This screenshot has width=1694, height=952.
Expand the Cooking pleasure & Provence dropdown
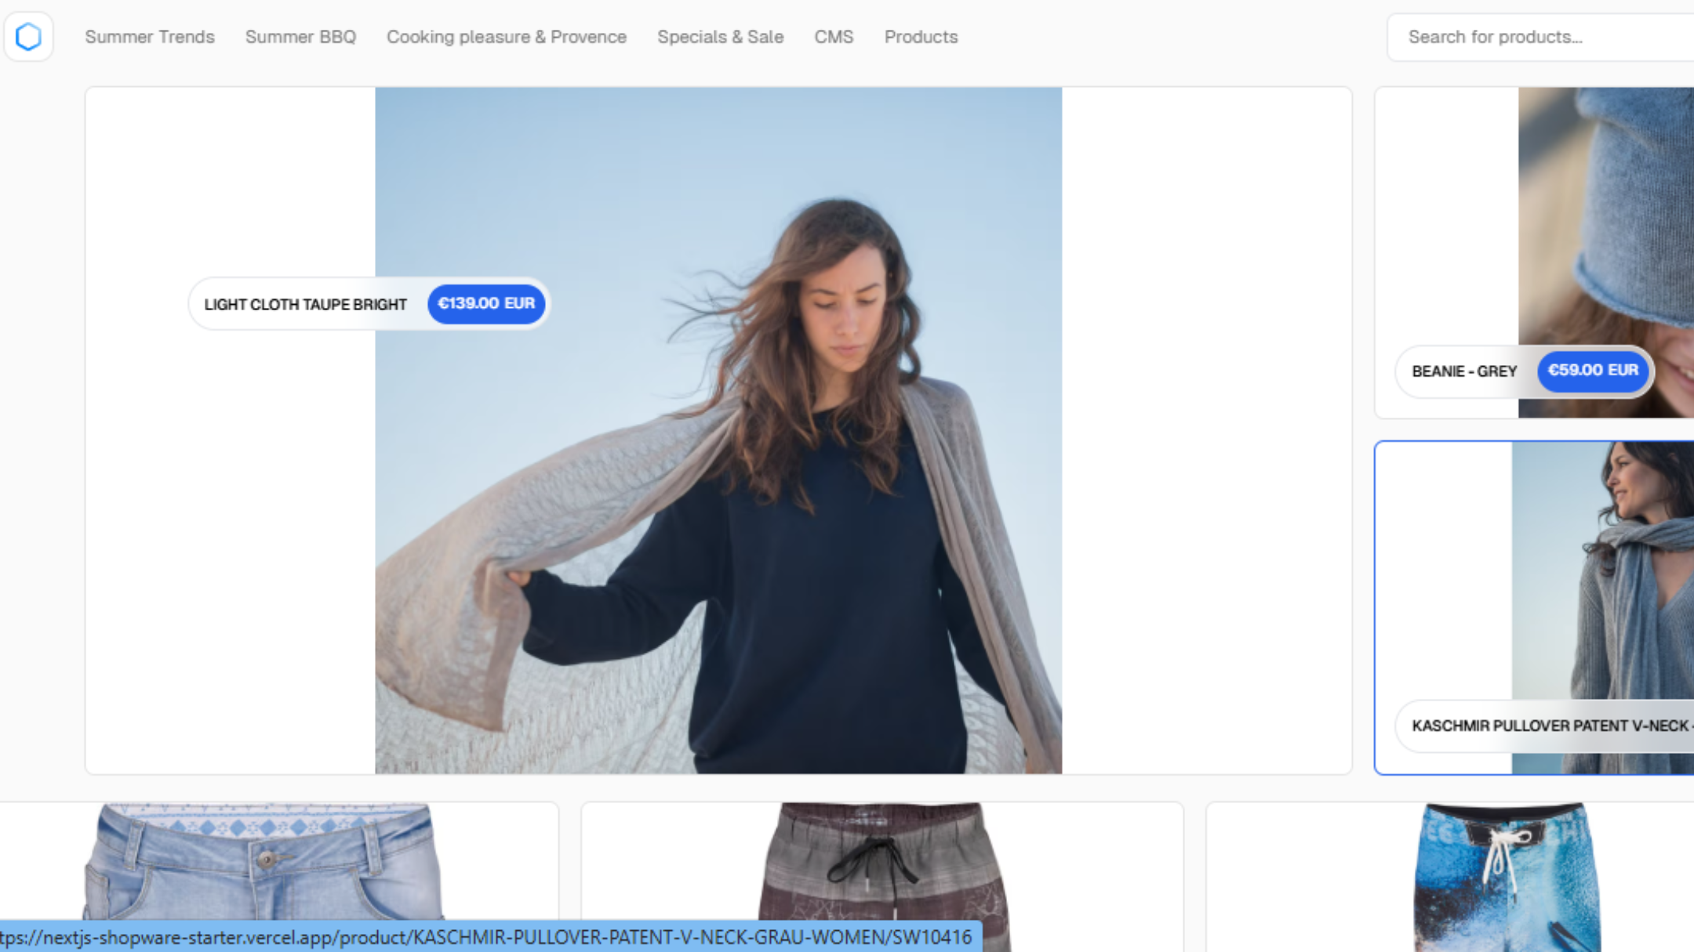click(x=505, y=36)
